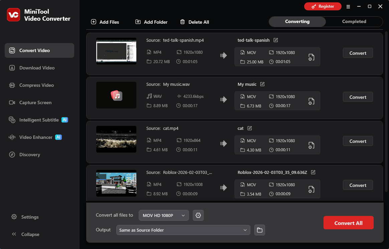The image size is (389, 249).
Task: Click Delete All to clear the list
Action: click(x=194, y=22)
